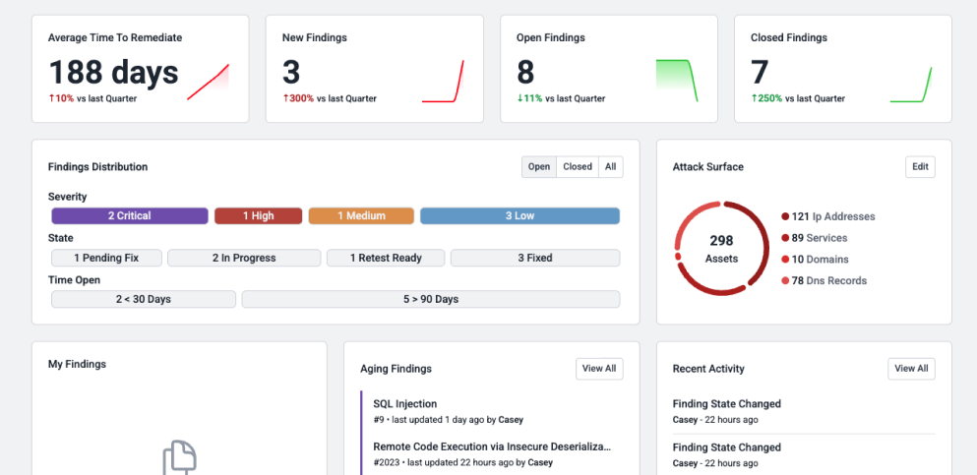Image resolution: width=977 pixels, height=475 pixels.
Task: Filter by 5 > 90 Days time open
Action: 431,299
